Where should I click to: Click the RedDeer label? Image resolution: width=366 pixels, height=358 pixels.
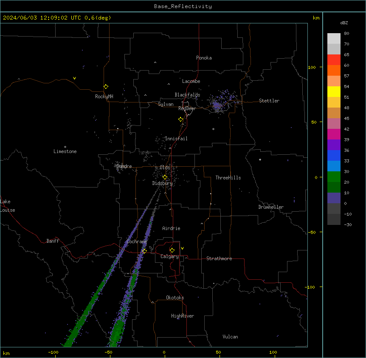point(187,108)
